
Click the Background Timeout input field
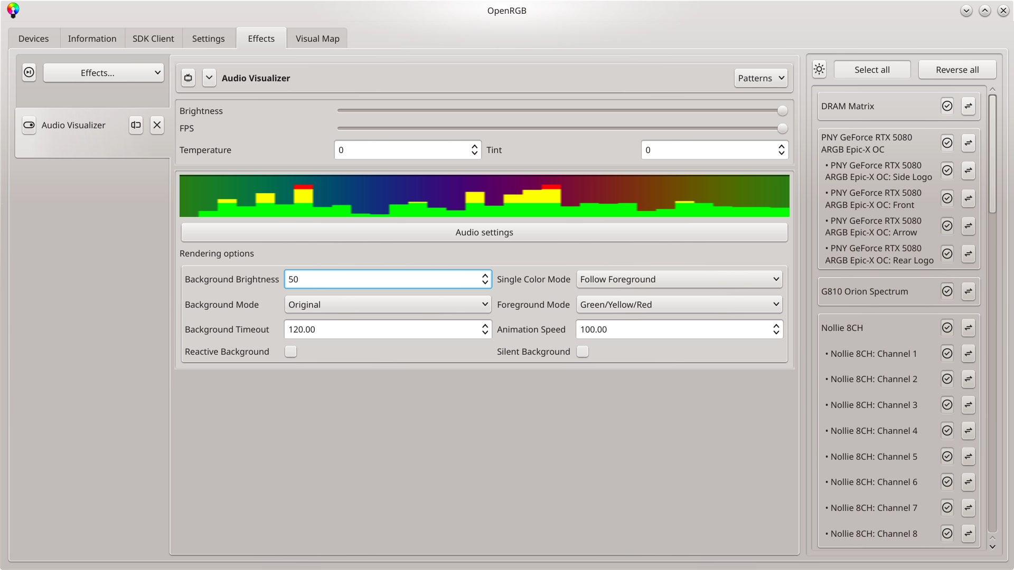[388, 329]
